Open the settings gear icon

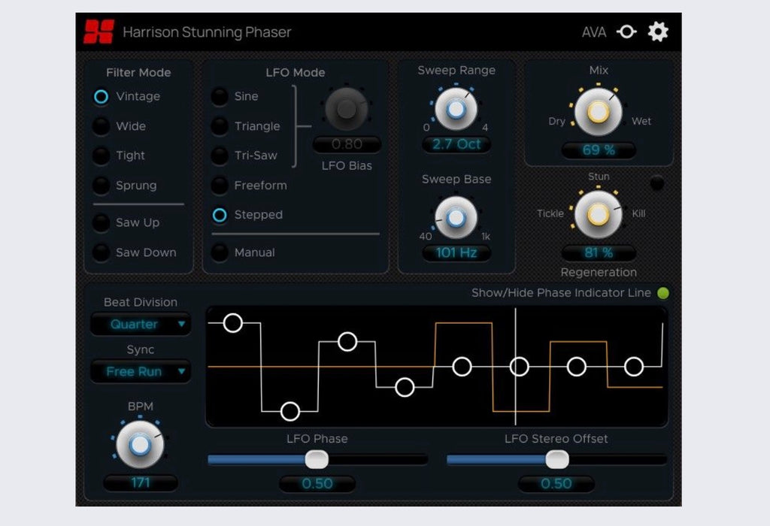click(657, 32)
